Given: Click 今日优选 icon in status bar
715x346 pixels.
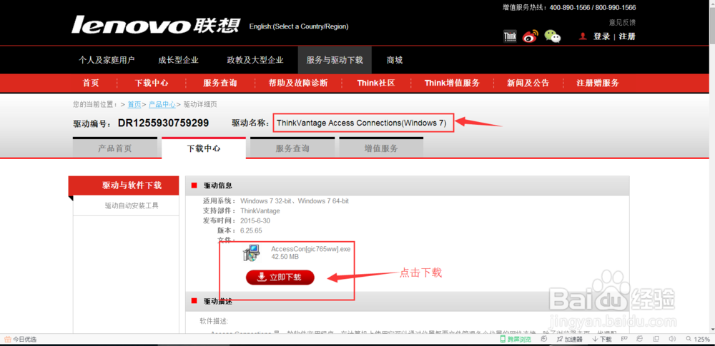Looking at the screenshot, I should [7, 339].
